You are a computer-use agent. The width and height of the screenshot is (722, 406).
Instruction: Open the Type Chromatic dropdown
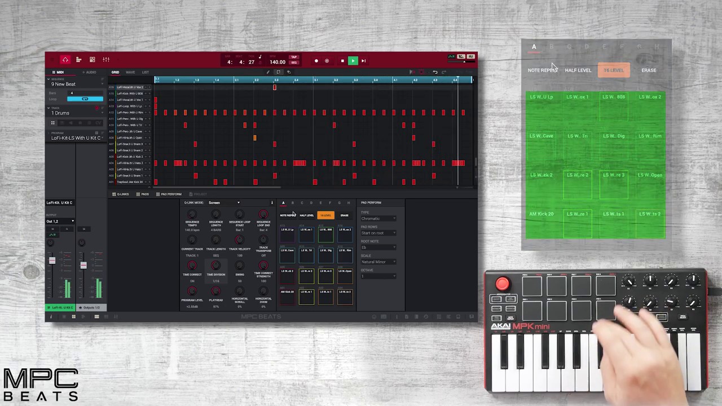tap(378, 219)
